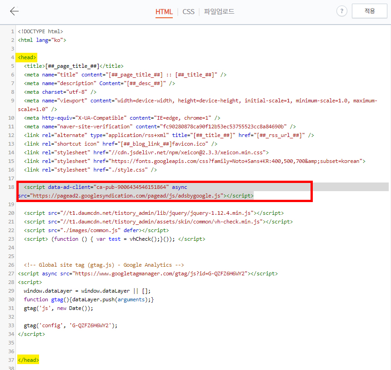The width and height of the screenshot is (391, 370).
Task: Click the Global site tag comment line
Action: [104, 265]
